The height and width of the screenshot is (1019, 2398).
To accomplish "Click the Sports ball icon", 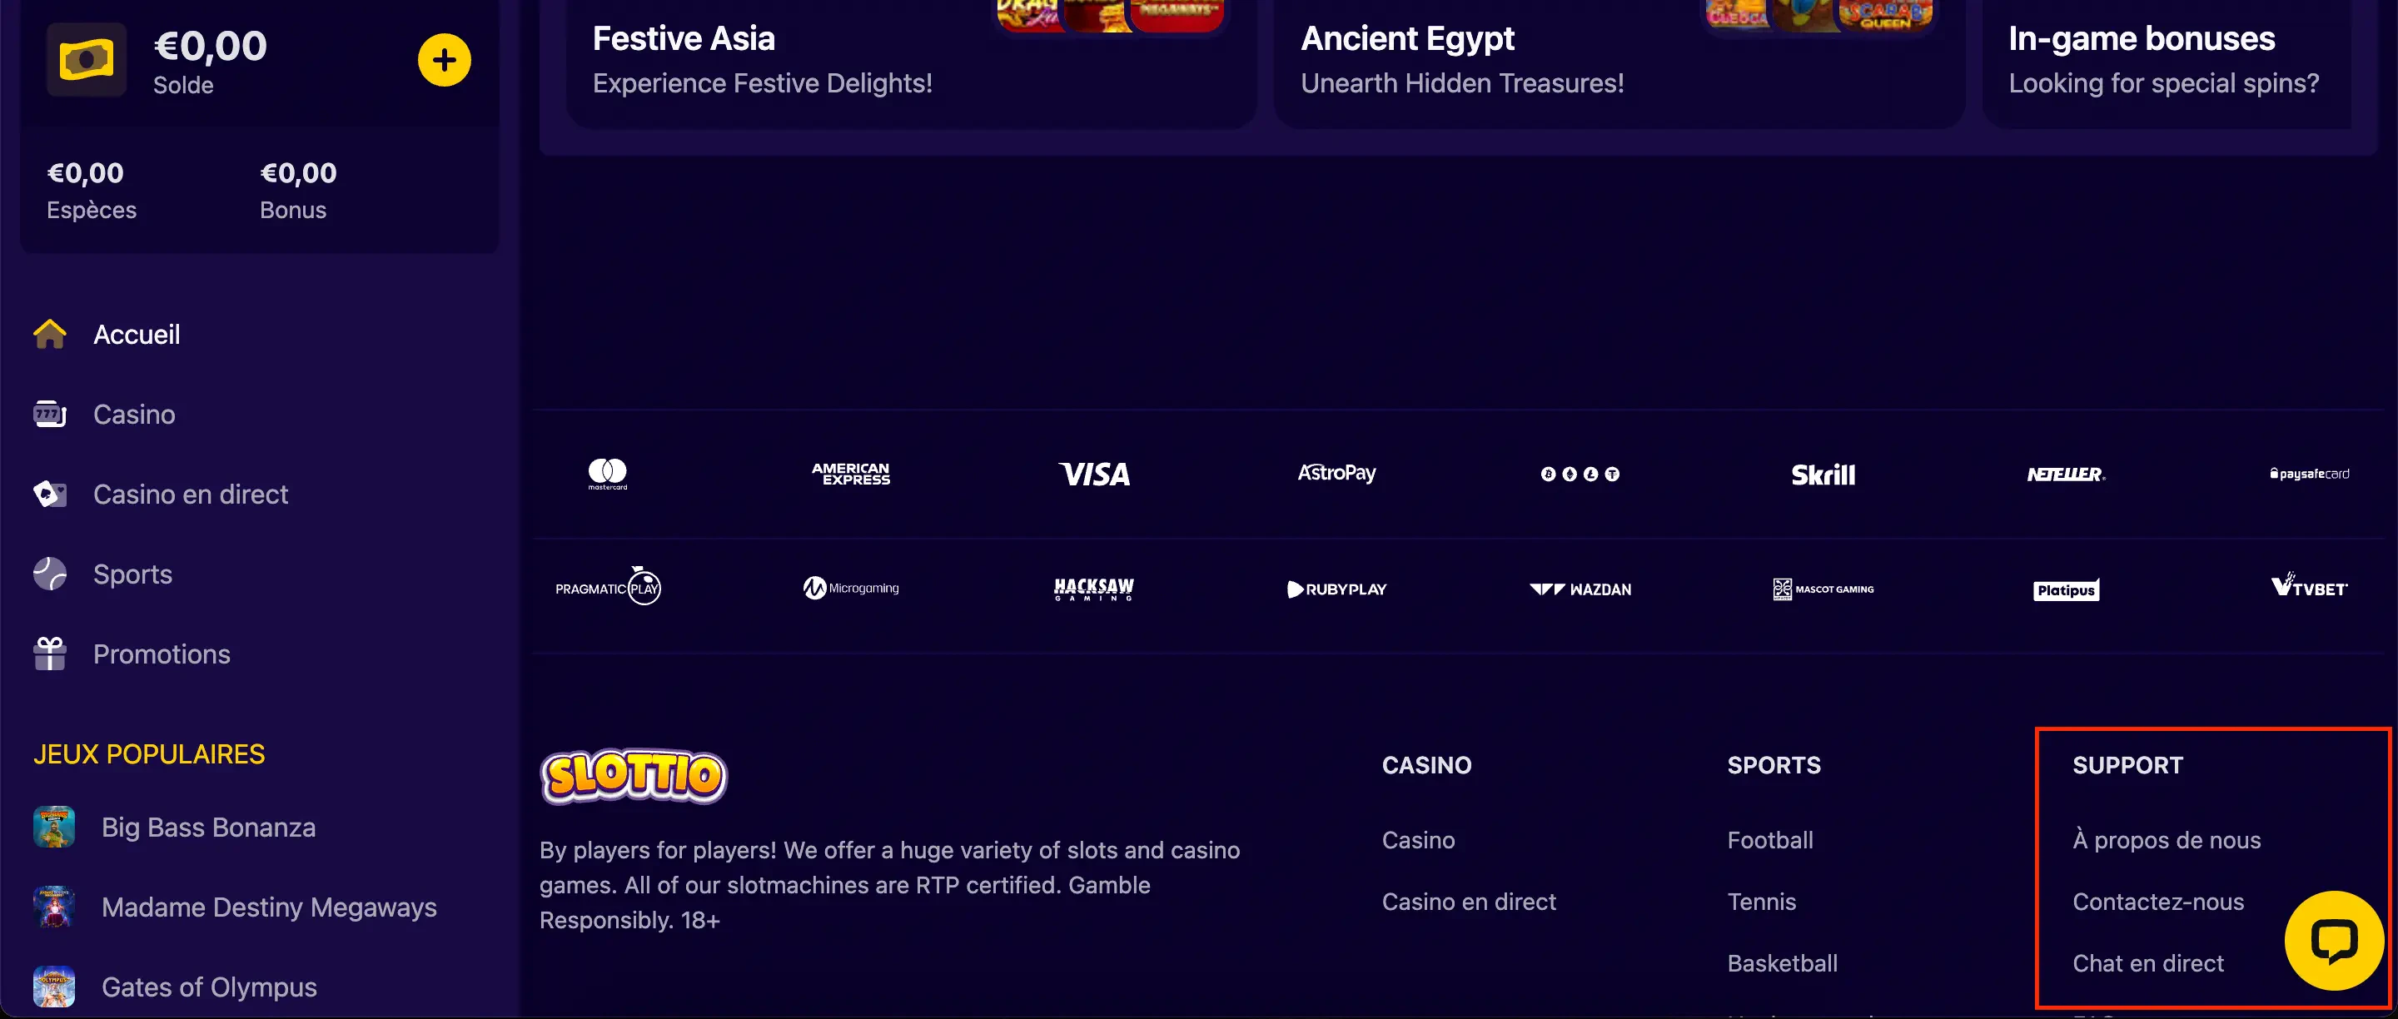I will click(50, 574).
